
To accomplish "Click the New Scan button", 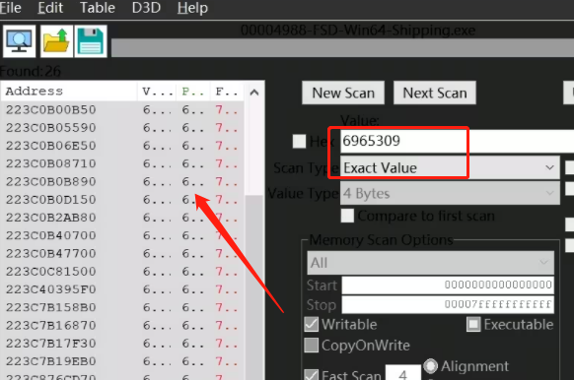I will (343, 93).
